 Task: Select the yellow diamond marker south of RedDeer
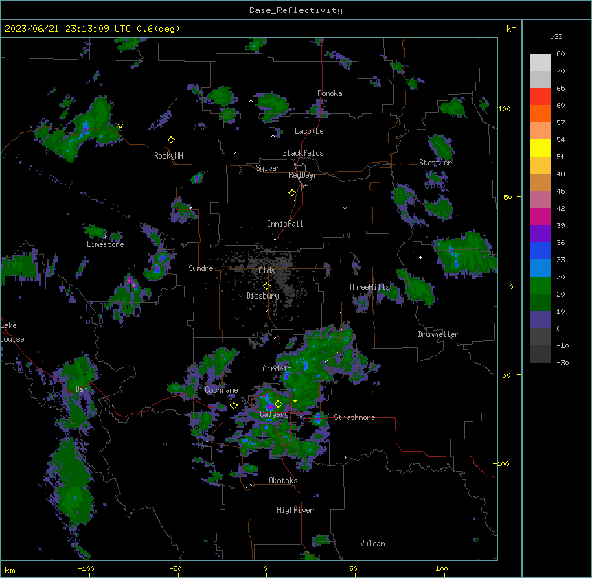tap(293, 193)
